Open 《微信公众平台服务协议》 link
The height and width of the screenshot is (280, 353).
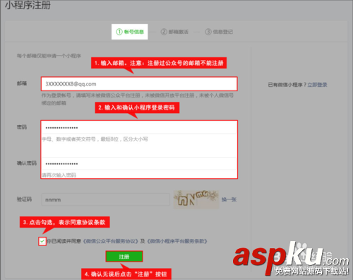[111, 241]
